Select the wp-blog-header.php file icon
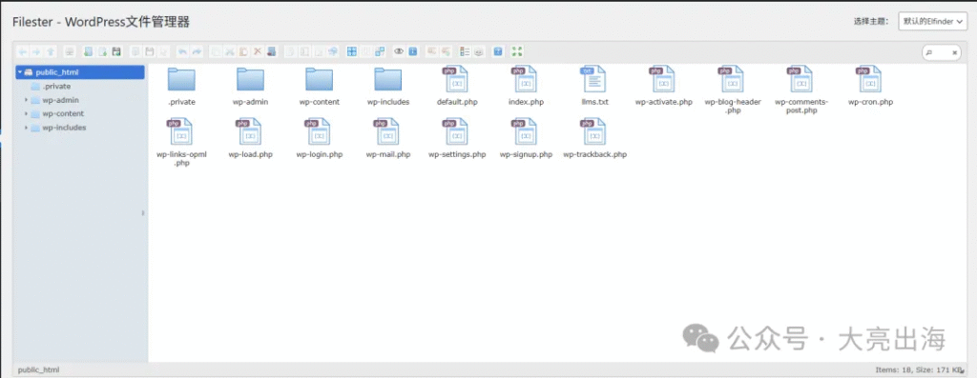The image size is (977, 378). 732,80
